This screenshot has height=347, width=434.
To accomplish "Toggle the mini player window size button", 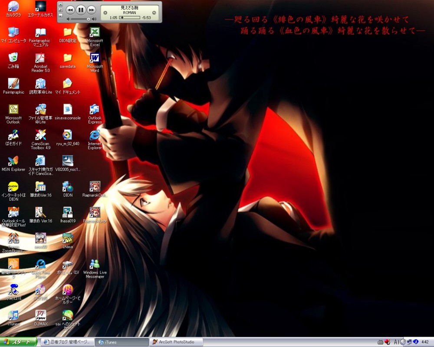I will pyautogui.click(x=61, y=10).
